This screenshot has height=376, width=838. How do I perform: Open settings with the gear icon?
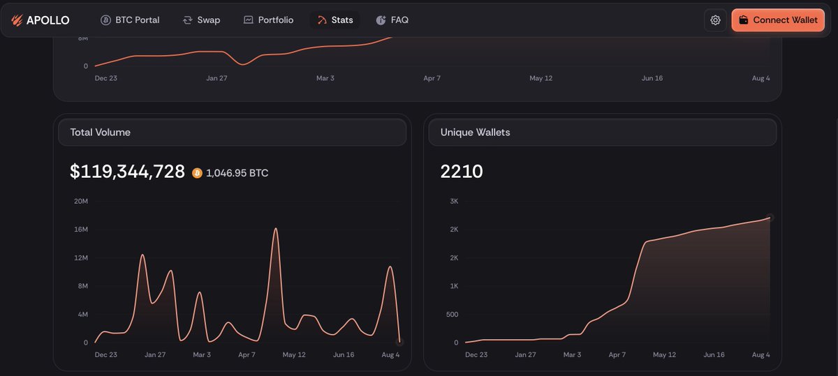click(715, 20)
